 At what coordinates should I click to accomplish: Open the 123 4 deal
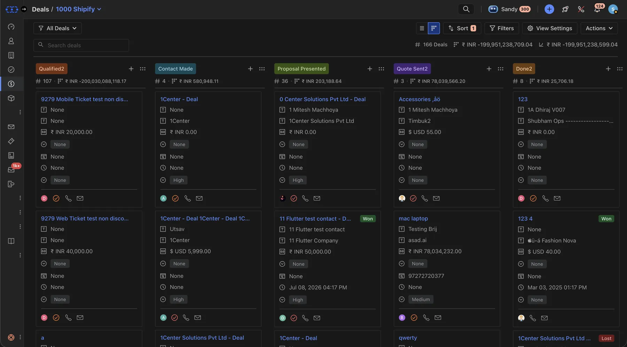point(525,219)
